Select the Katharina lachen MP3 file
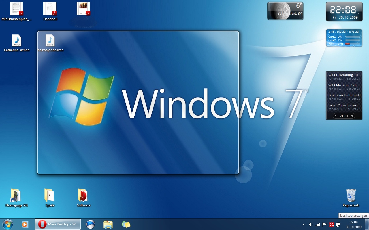369x230 pixels. coord(16,41)
